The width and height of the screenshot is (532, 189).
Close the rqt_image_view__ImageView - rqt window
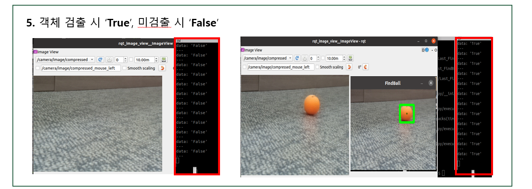point(433,41)
